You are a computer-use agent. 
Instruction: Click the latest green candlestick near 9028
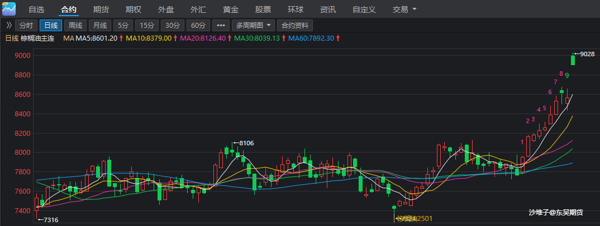(x=573, y=60)
